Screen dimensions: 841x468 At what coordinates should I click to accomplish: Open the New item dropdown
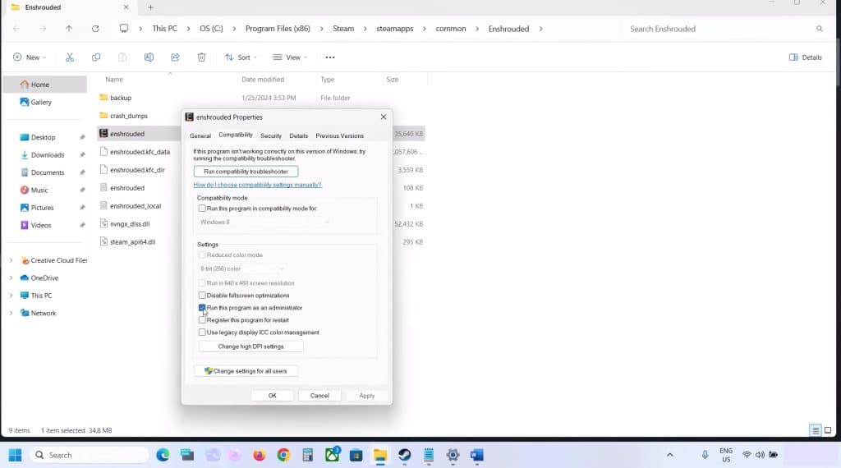(30, 57)
